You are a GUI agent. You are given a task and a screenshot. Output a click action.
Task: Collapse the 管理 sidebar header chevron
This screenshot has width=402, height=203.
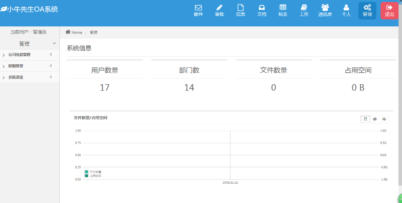(x=54, y=44)
